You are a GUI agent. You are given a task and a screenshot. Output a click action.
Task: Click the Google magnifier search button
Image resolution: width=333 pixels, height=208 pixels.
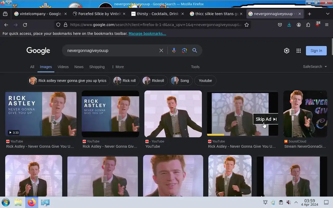click(195, 50)
